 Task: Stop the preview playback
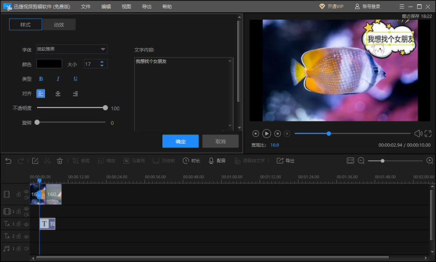(287, 134)
